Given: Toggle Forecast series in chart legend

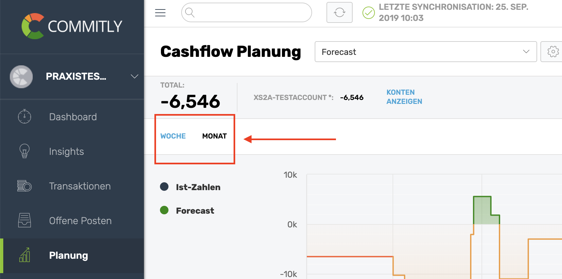Looking at the screenshot, I should (187, 210).
